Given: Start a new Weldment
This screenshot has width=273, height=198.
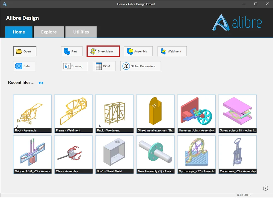Looking at the screenshot, I should point(172,51).
